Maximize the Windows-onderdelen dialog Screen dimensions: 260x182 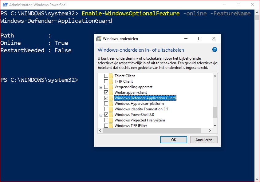[200, 38]
